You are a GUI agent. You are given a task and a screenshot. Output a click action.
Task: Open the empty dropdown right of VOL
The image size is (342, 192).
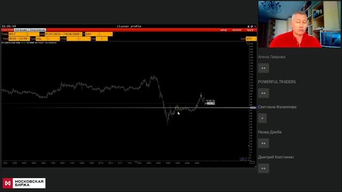(54, 39)
